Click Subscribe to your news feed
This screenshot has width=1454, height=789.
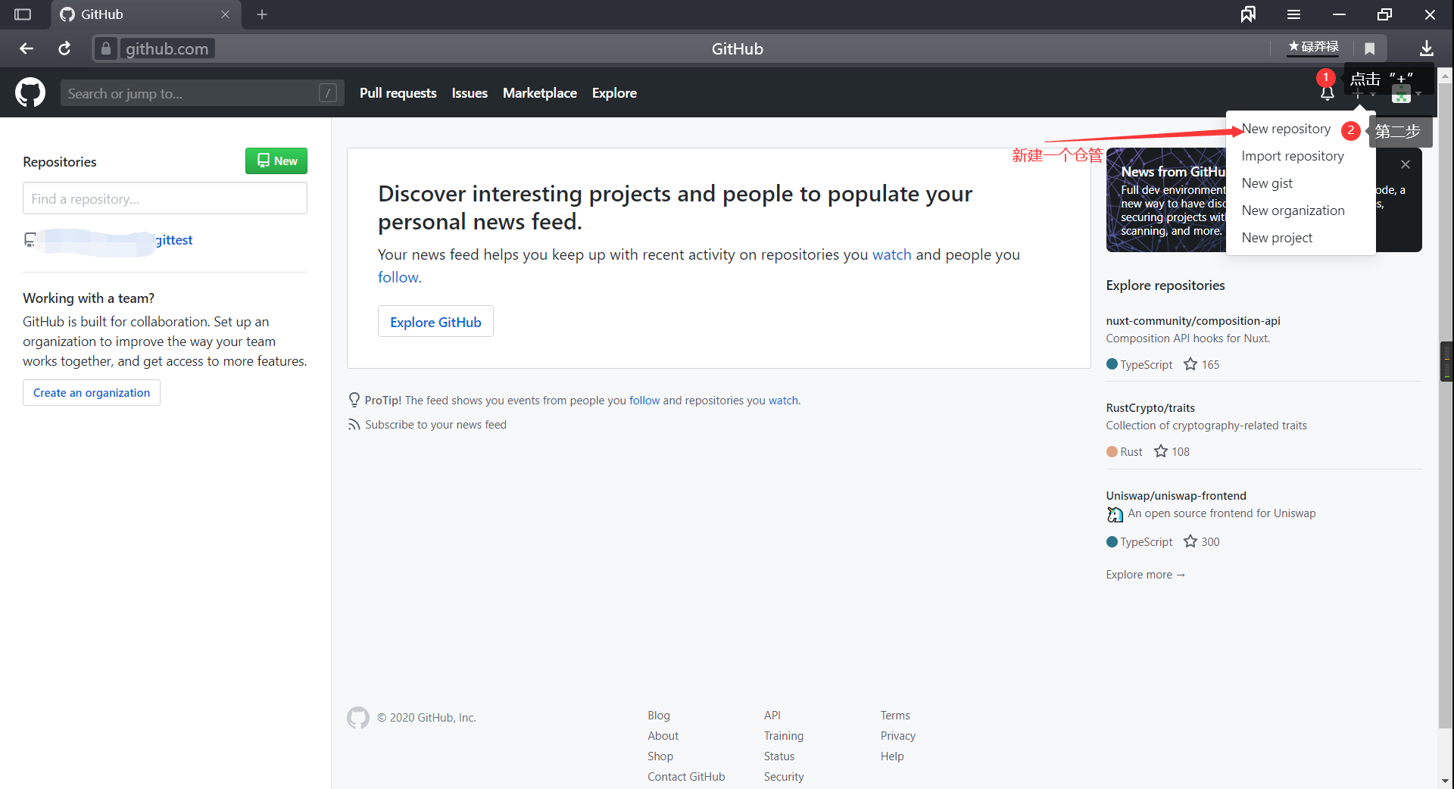click(435, 425)
